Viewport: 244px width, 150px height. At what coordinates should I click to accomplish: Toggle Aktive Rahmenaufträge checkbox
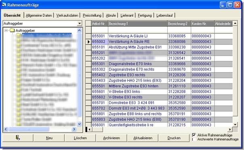[x=194, y=135]
